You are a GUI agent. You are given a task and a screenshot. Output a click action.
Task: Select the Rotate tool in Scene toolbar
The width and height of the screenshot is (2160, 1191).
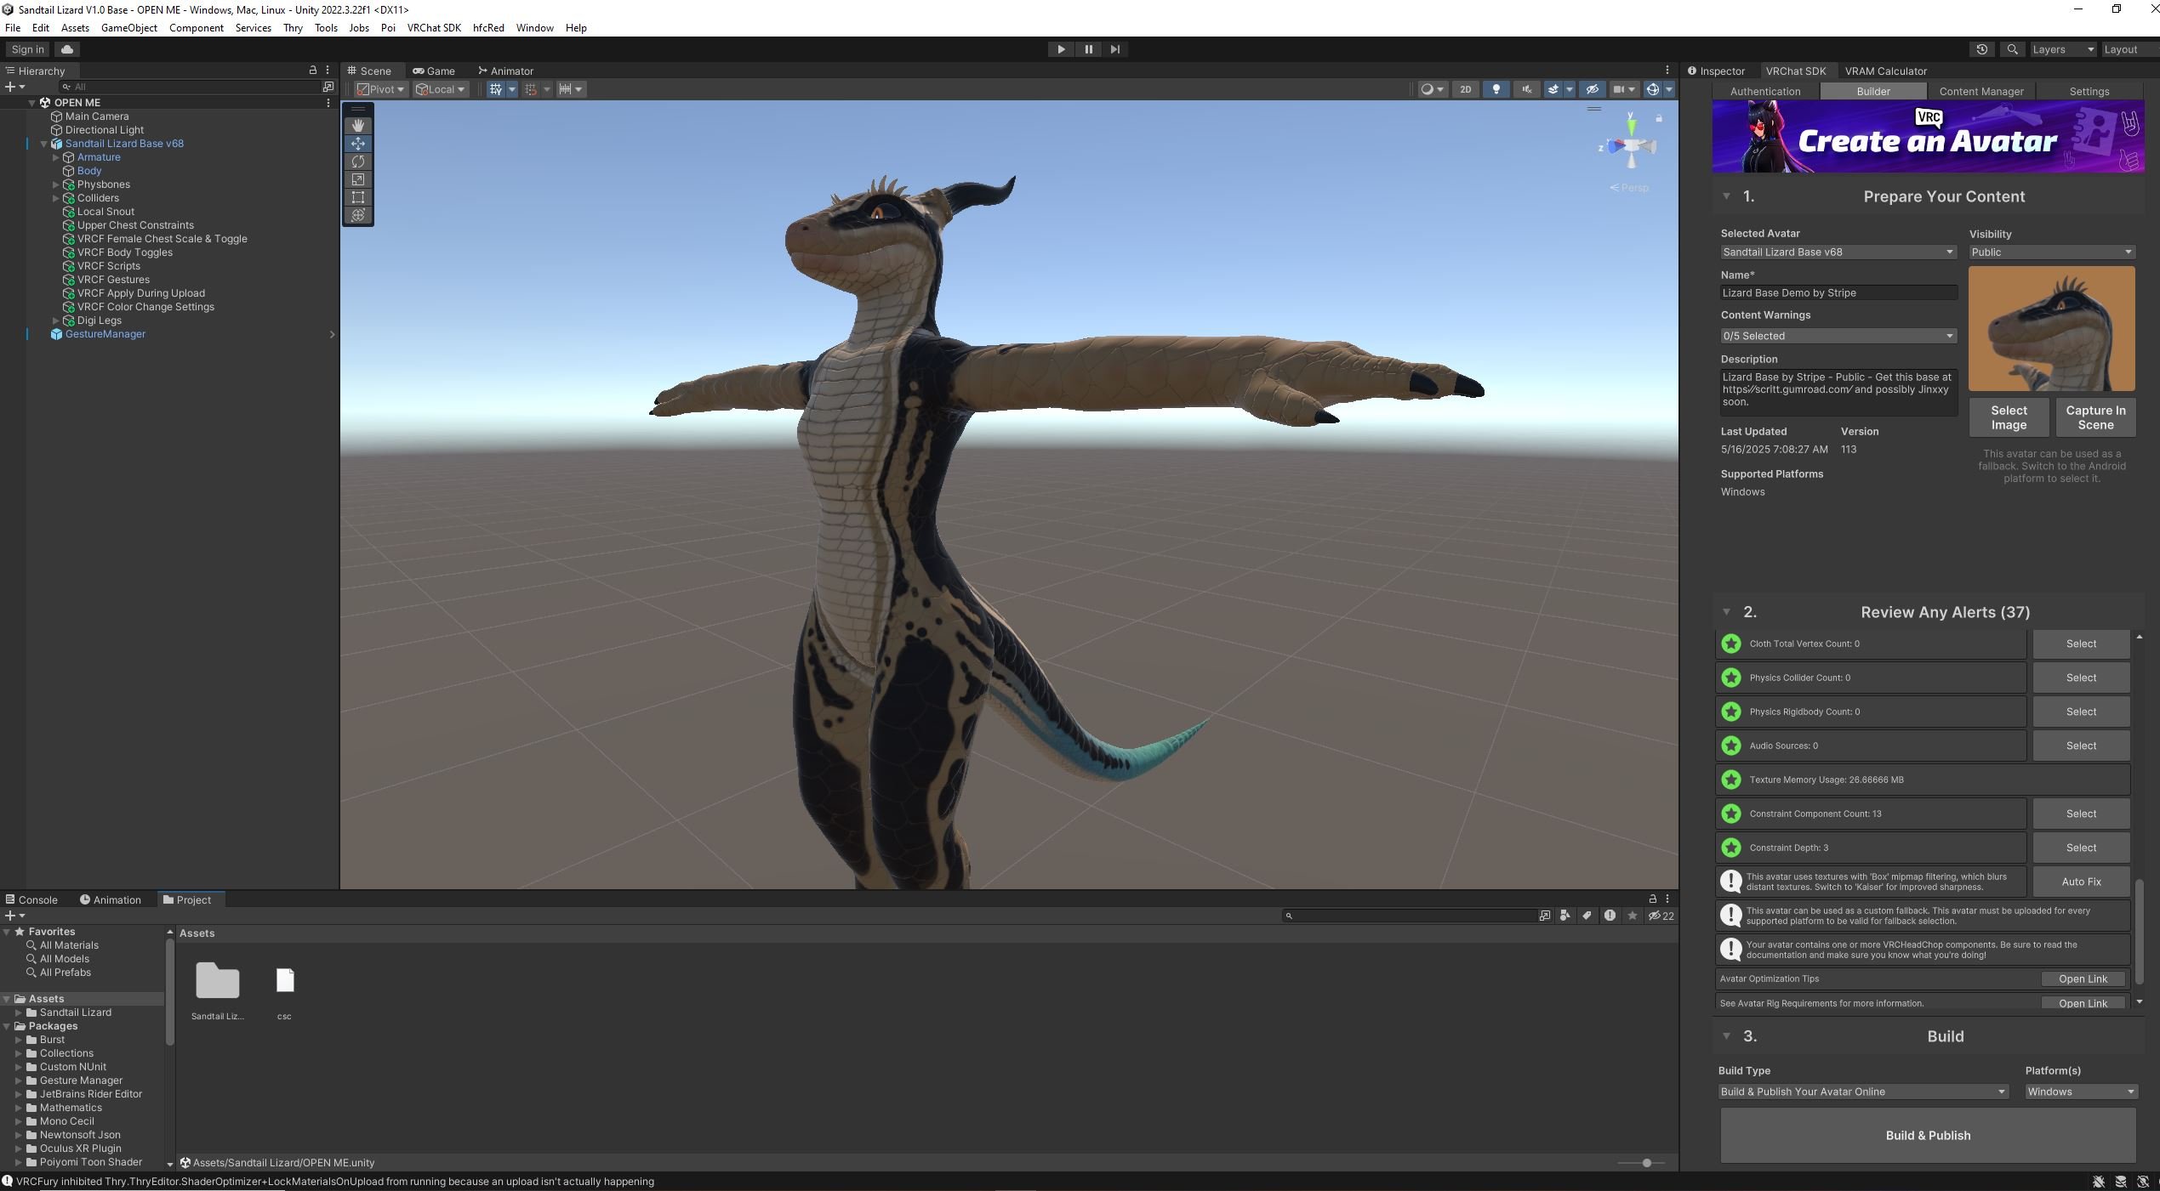[x=358, y=162]
